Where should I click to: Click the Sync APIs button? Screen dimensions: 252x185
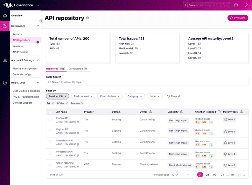pyautogui.click(x=238, y=18)
